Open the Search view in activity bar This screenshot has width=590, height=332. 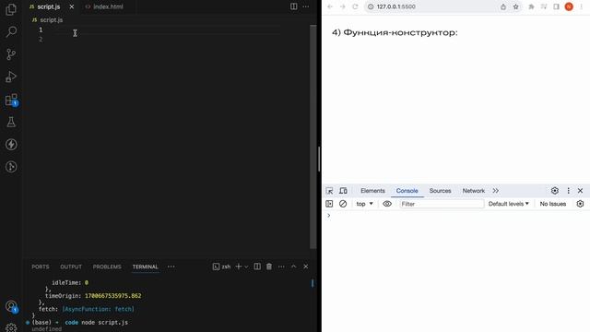(11, 31)
